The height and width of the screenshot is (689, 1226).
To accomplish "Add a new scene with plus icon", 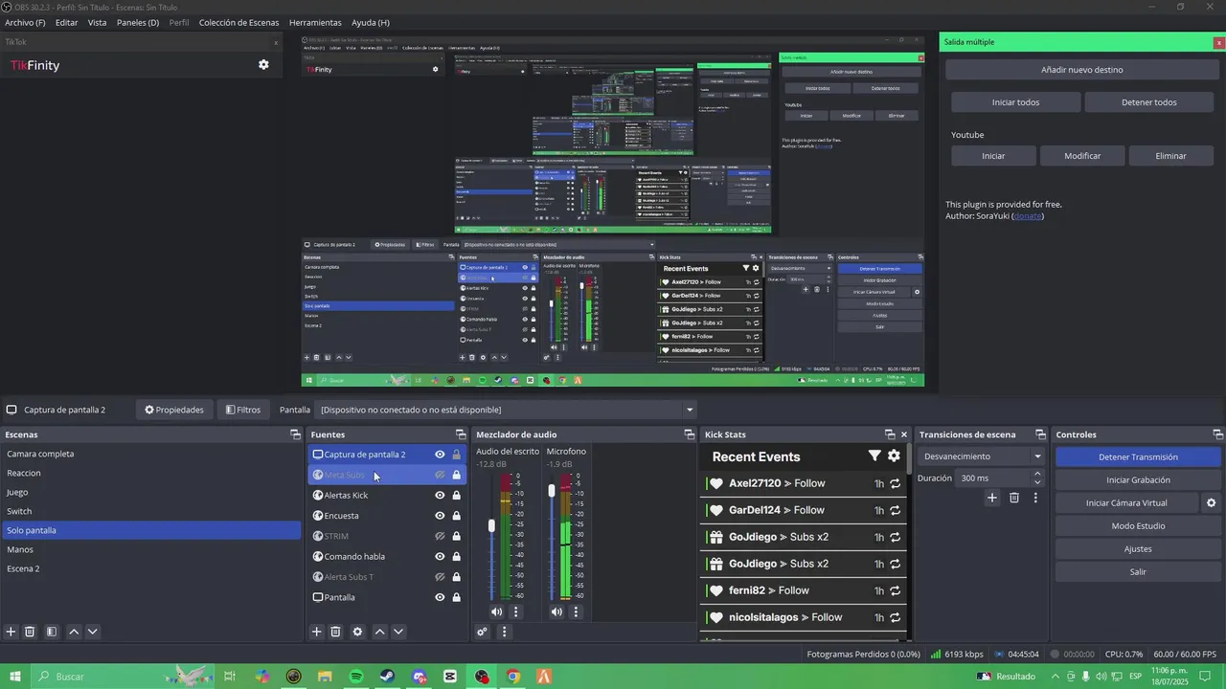I will pos(11,632).
